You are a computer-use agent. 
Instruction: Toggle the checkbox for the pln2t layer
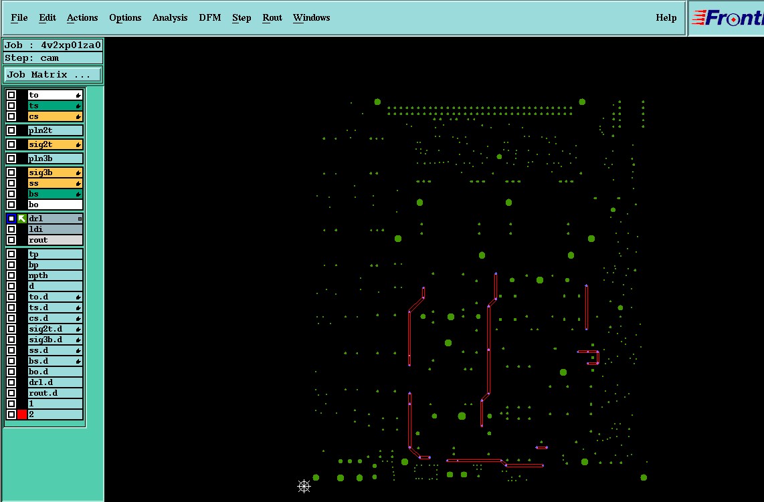click(11, 130)
